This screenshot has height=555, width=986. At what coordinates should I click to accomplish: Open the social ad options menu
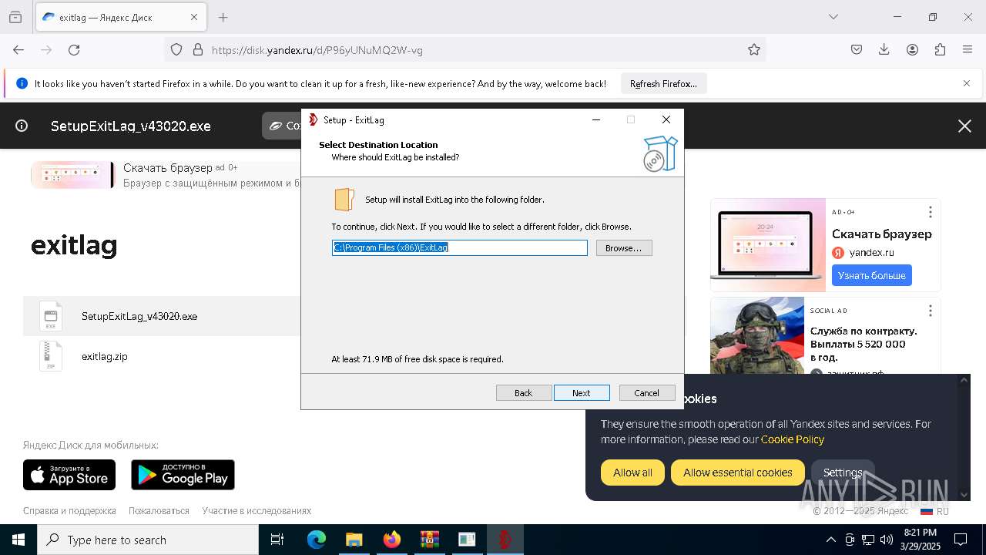930,311
